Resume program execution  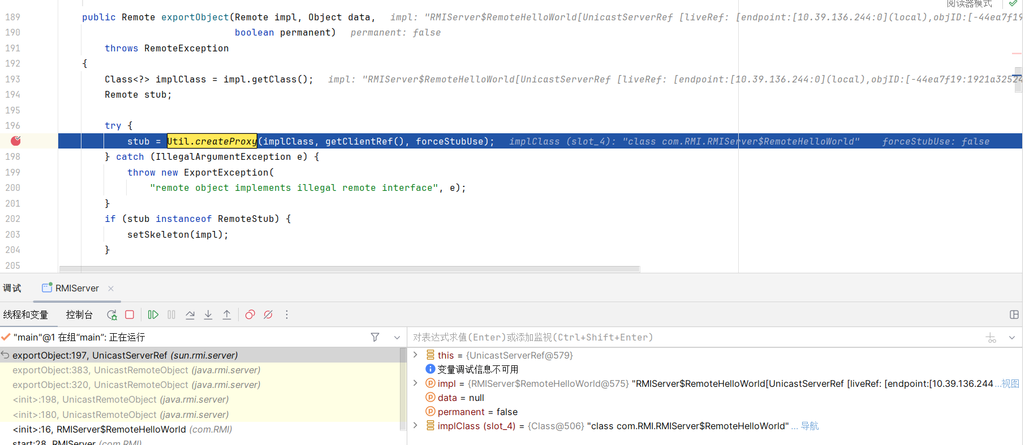[153, 315]
